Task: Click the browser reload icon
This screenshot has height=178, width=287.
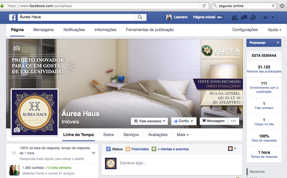Action: (204, 6)
